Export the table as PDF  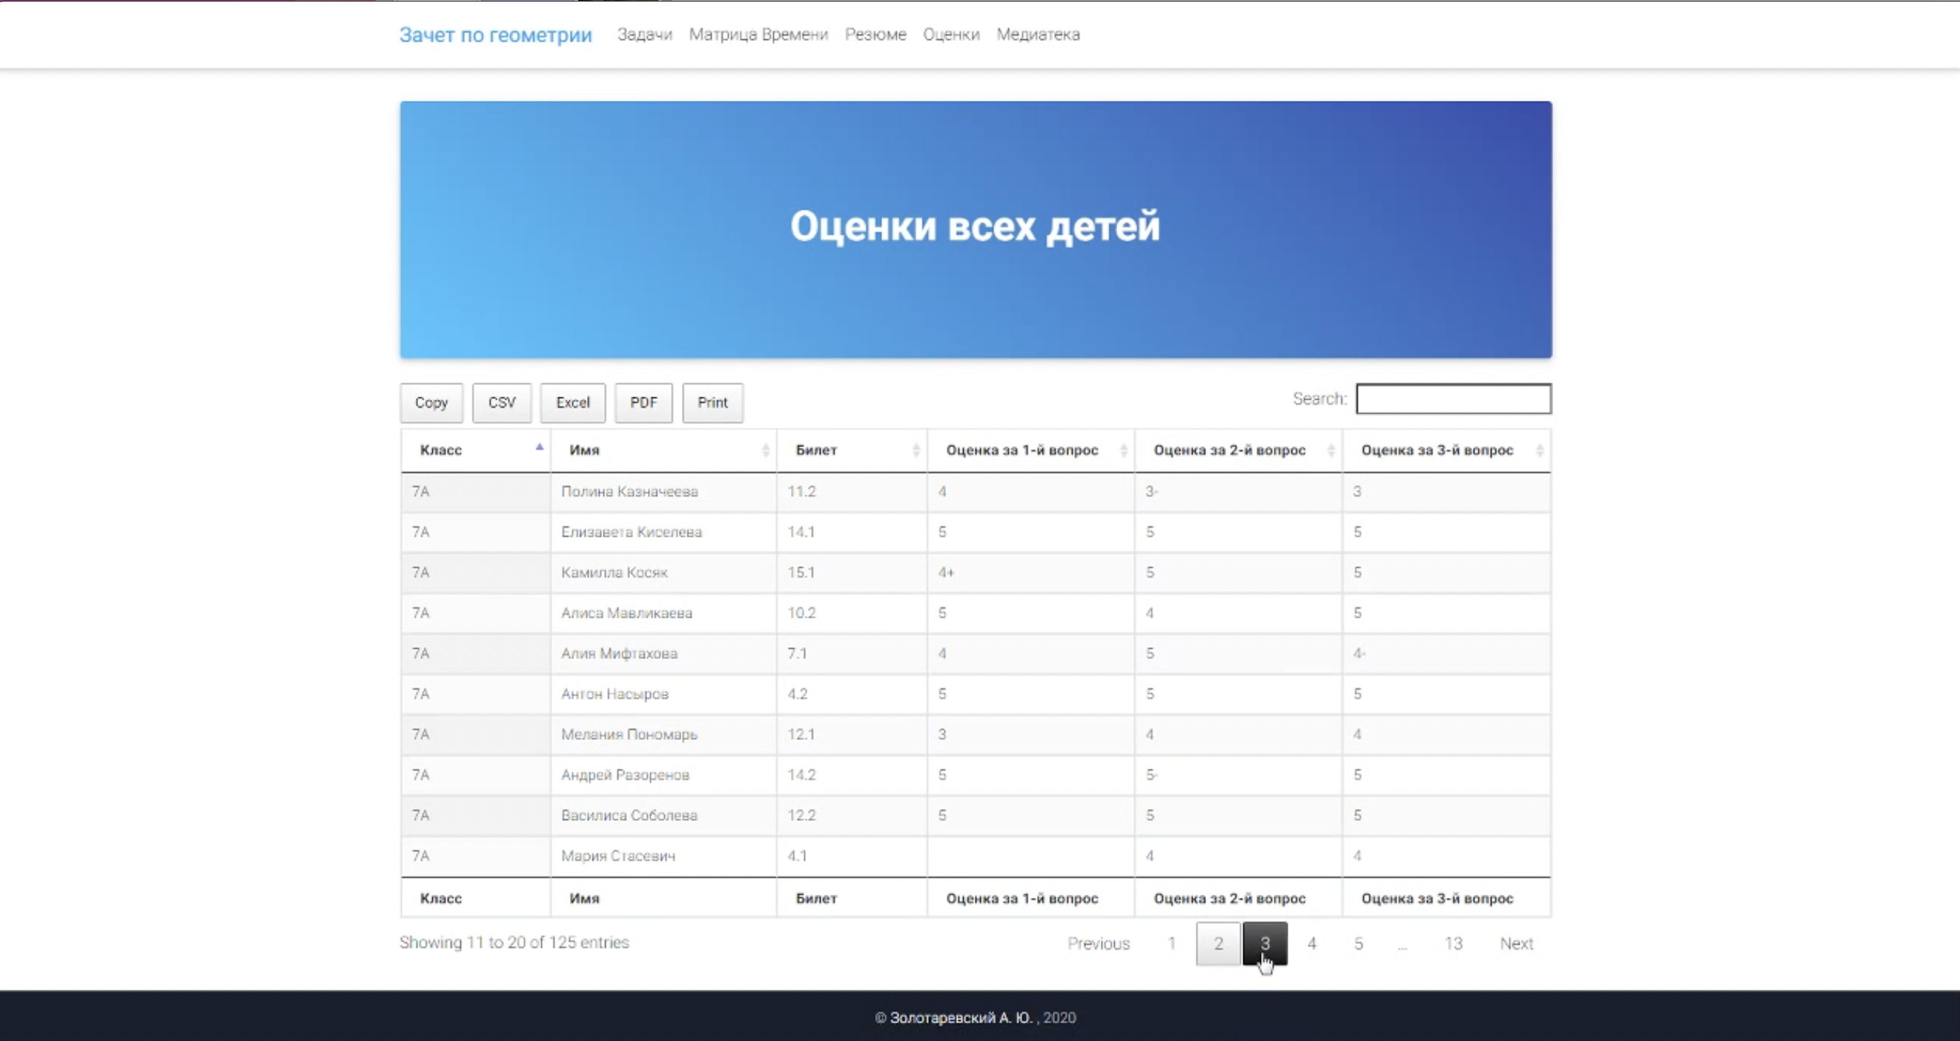point(643,403)
